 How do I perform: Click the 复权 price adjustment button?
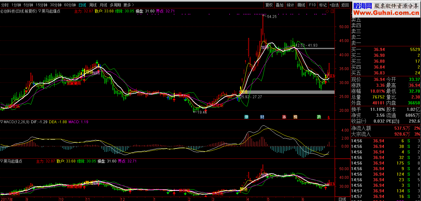tap(269, 5)
